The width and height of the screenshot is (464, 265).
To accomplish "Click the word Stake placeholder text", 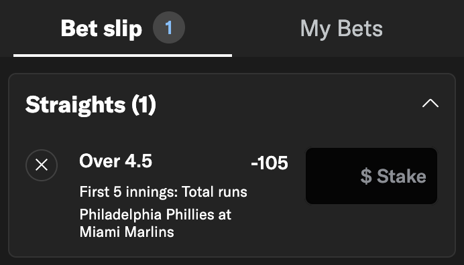I will pos(401,176).
